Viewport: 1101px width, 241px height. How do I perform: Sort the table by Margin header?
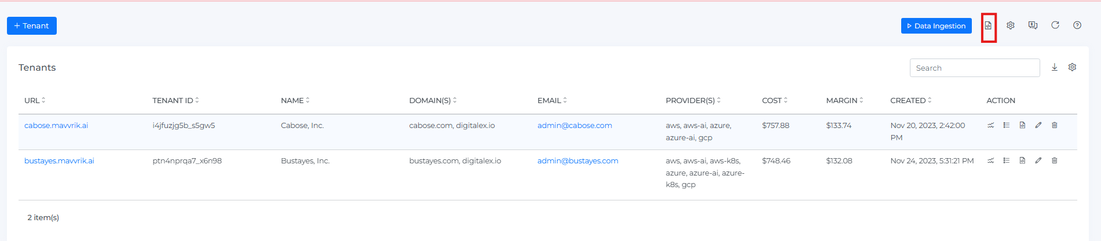[x=844, y=100]
